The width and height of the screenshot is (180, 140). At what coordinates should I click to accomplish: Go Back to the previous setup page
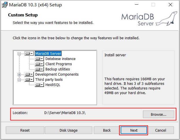pos(107,130)
